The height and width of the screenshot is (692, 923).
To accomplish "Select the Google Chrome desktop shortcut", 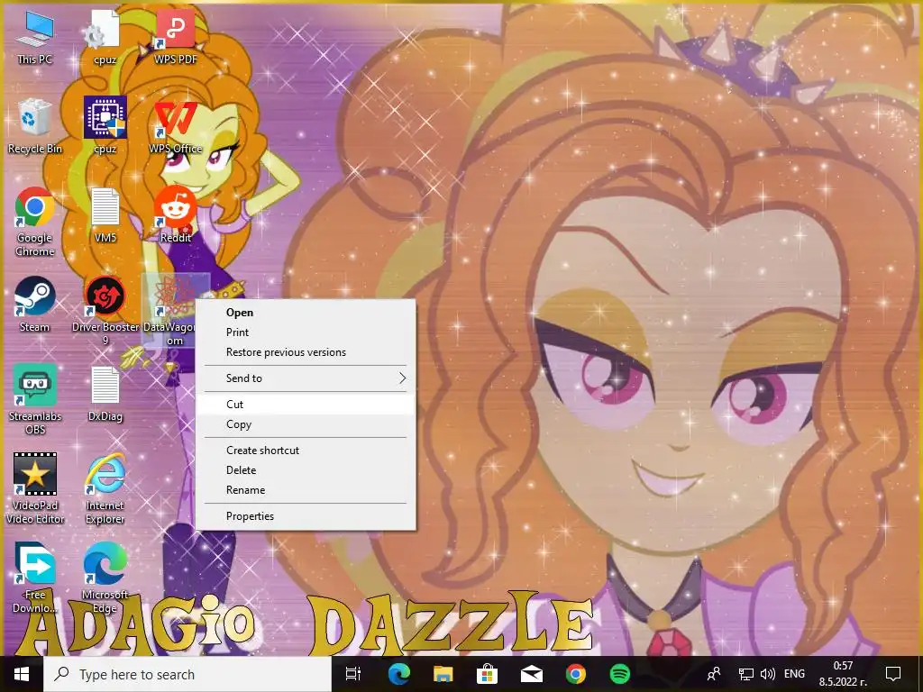I will click(35, 222).
